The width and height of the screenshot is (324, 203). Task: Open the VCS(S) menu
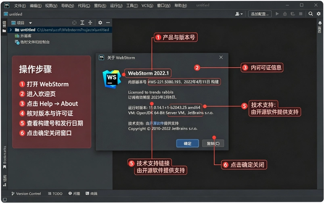click(147, 6)
